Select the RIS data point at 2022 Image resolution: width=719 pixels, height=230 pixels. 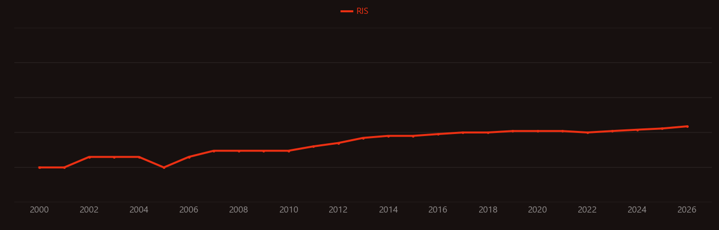(x=588, y=132)
